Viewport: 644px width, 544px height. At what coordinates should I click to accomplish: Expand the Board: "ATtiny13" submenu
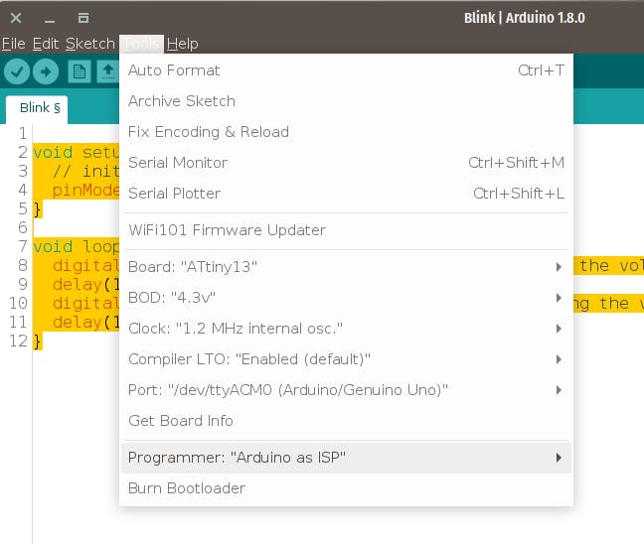click(346, 267)
